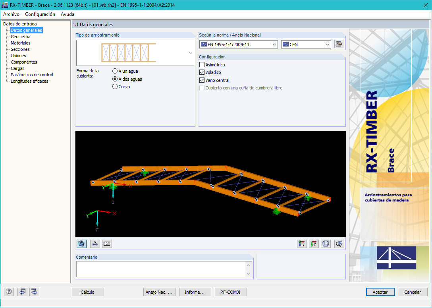The image size is (432, 308).
Task: Open the Configuración menu
Action: tap(40, 14)
